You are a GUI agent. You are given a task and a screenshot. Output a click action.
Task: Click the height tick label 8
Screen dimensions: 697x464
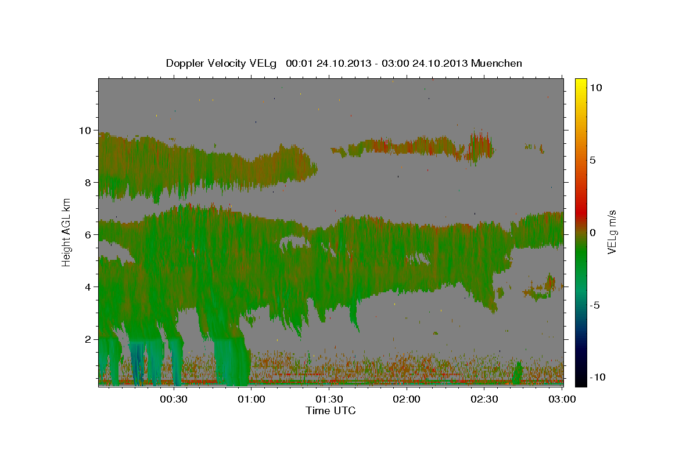pyautogui.click(x=89, y=182)
